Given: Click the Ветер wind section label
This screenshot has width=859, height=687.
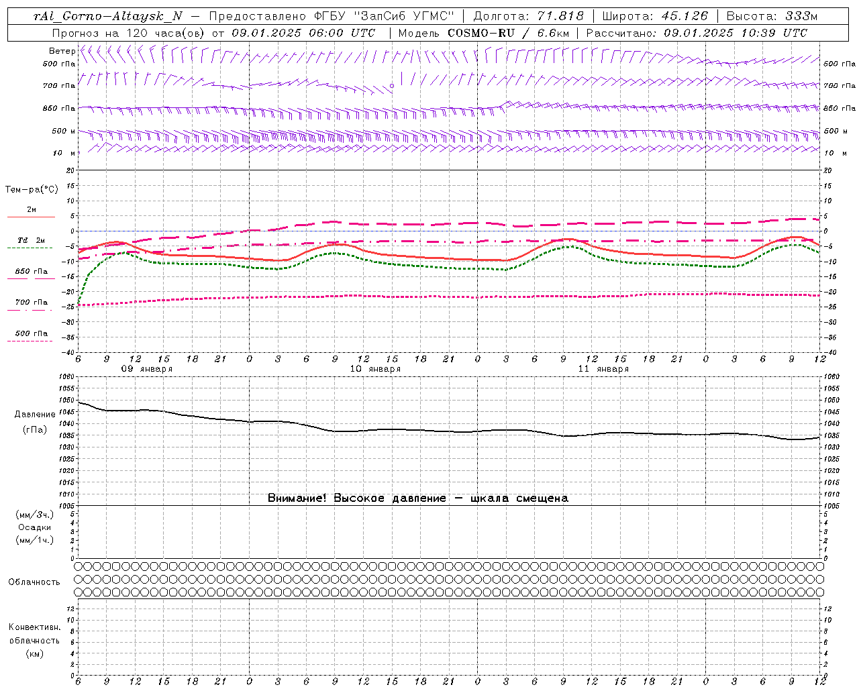Looking at the screenshot, I should [x=62, y=51].
